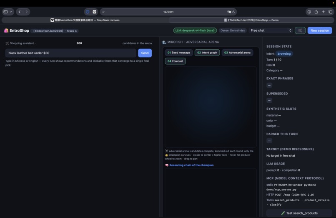Screen dimensions: 336x218
Task: Click the Parsed This Turn dash chip
Action: [269, 141]
